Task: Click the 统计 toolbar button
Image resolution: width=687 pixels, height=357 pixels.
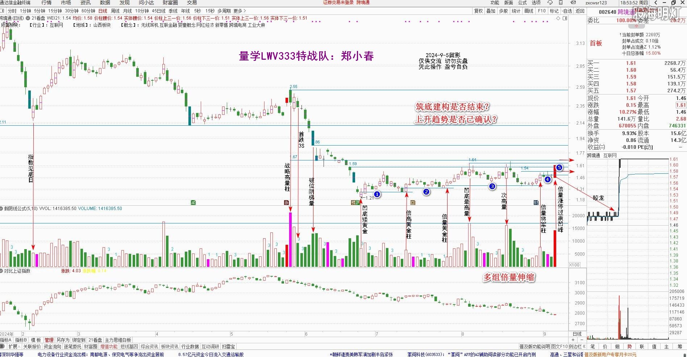Action: pyautogui.click(x=516, y=11)
